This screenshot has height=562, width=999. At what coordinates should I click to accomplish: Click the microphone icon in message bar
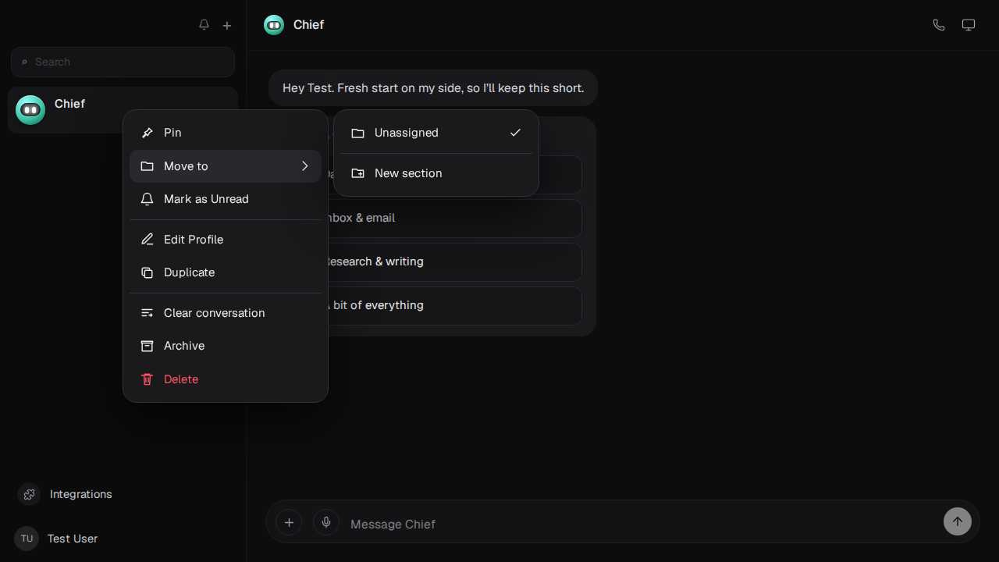[x=326, y=522]
